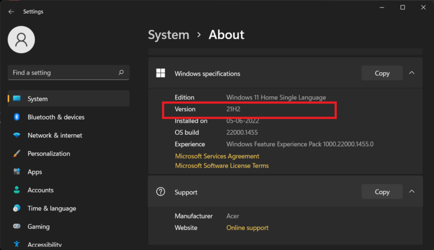Open Personalization settings
Viewport: 434px width, 250px height.
pyautogui.click(x=69, y=154)
